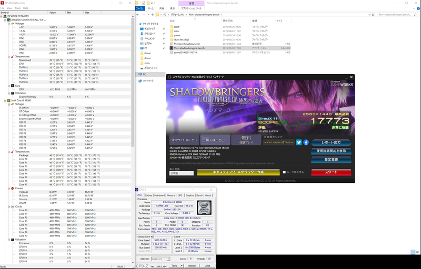Open Pictures in Explorer quick access

point(148,44)
